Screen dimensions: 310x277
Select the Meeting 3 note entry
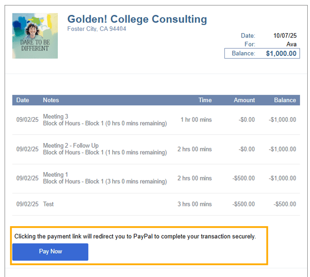click(x=56, y=116)
